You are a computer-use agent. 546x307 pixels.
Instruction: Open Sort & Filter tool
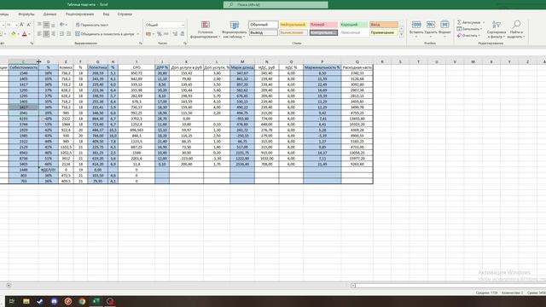pyautogui.click(x=497, y=29)
